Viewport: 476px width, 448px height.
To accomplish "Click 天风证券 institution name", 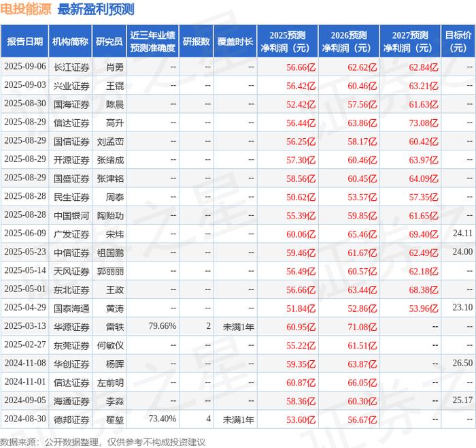I will [71, 271].
